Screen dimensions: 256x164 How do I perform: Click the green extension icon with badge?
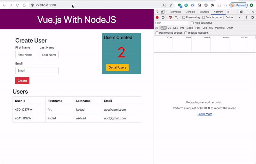pyautogui.click(x=180, y=5)
